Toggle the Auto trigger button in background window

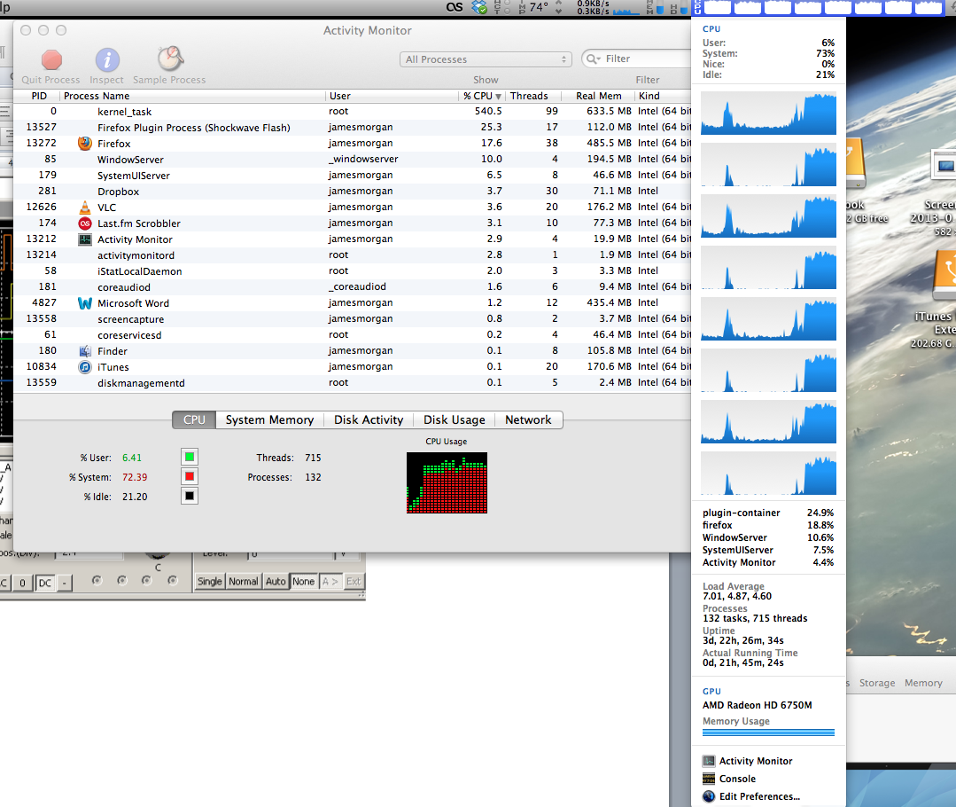(x=276, y=581)
